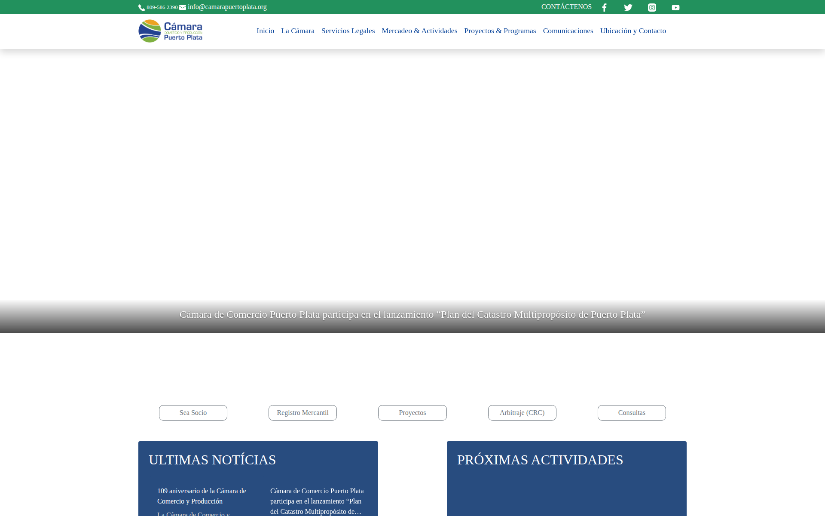The width and height of the screenshot is (825, 516).
Task: Go to the Inicio menu item
Action: coord(265,31)
